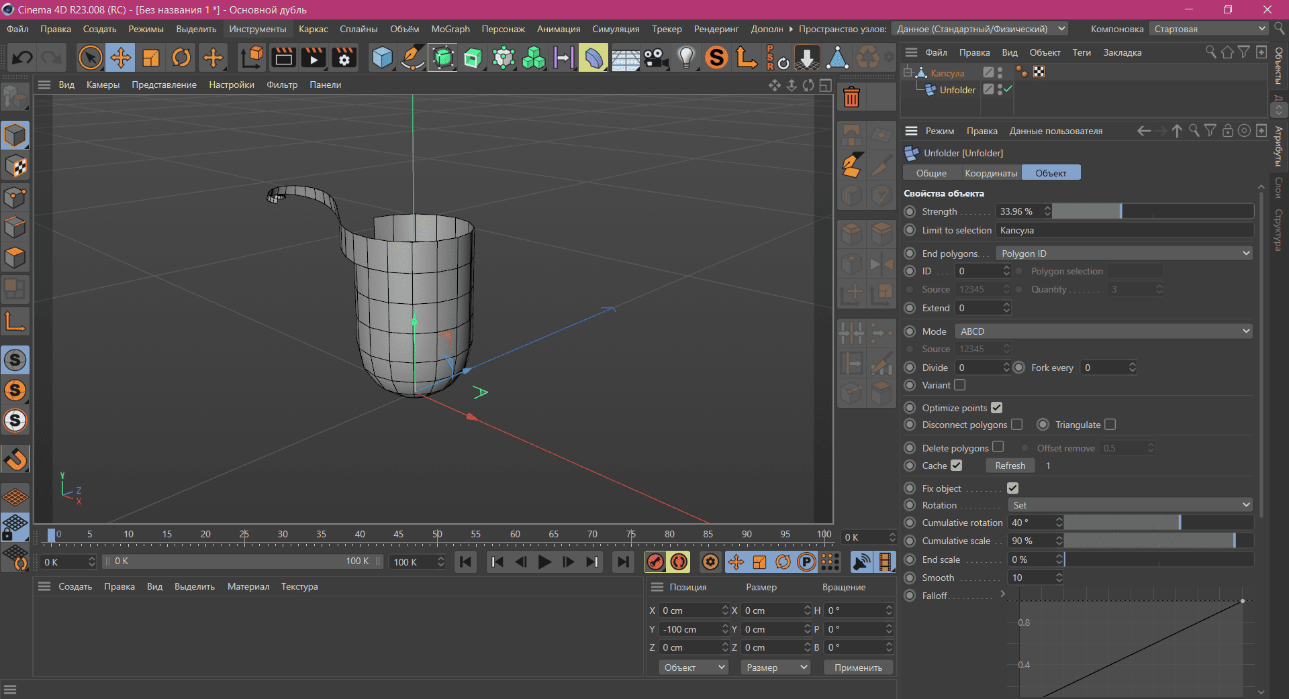
Task: Open the Spline Pen tool icon
Action: pos(412,58)
